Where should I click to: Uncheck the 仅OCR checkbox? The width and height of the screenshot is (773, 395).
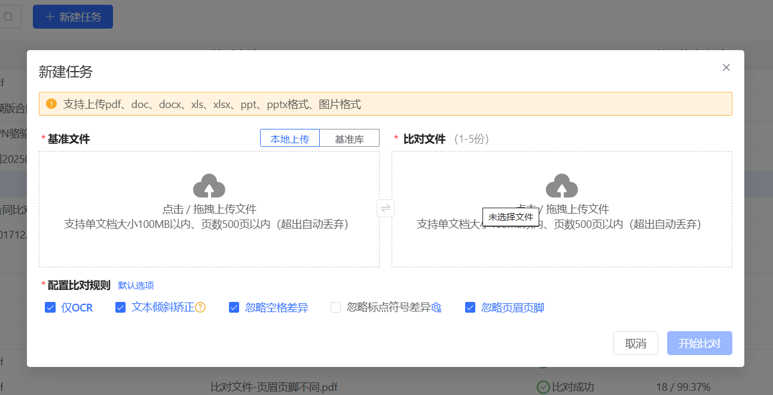pyautogui.click(x=50, y=308)
